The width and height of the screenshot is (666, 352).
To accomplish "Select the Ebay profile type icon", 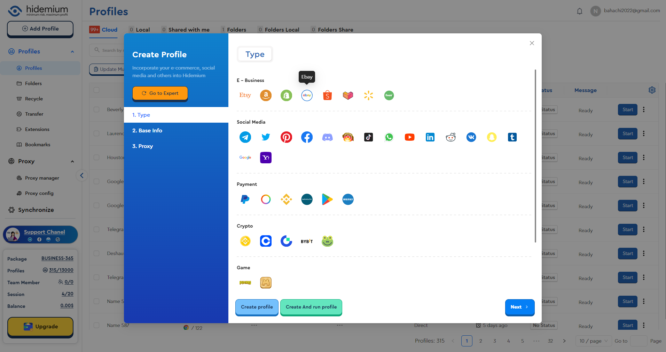I will [x=307, y=95].
